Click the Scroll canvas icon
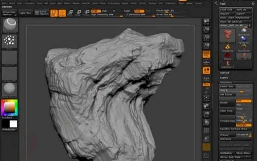 [206, 22]
